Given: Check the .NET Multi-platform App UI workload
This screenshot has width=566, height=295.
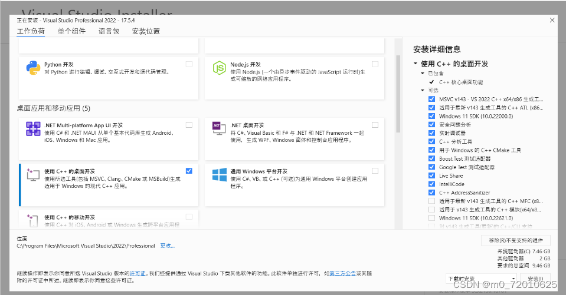Looking at the screenshot, I should (189, 125).
